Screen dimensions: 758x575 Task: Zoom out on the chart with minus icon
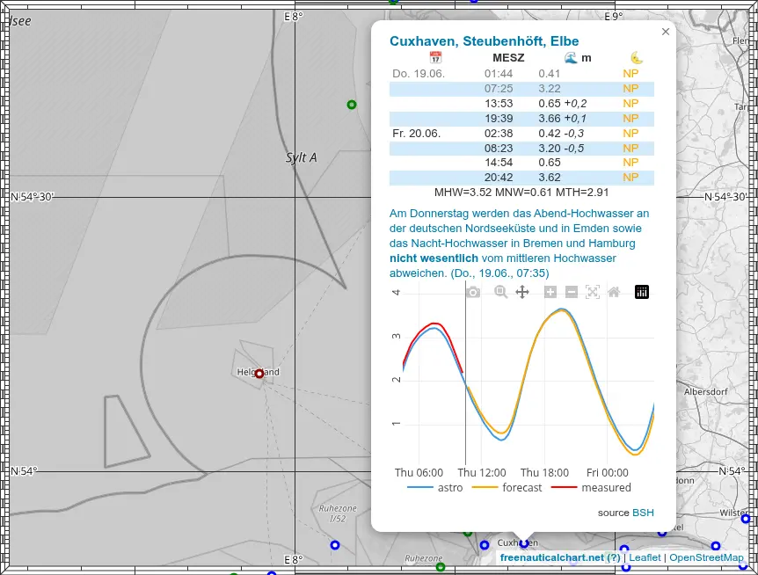click(x=572, y=292)
